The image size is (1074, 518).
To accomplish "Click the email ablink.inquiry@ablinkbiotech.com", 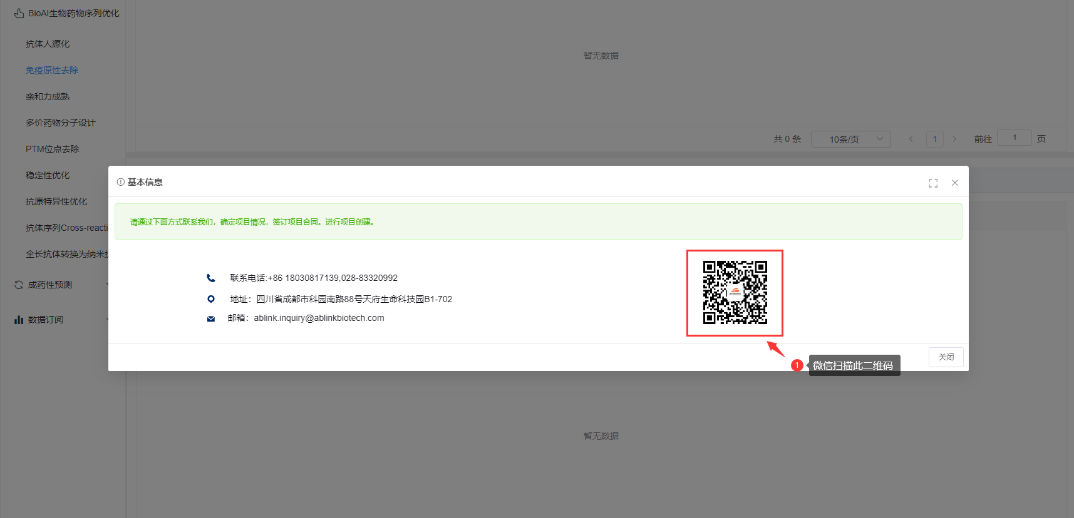I will tap(319, 318).
